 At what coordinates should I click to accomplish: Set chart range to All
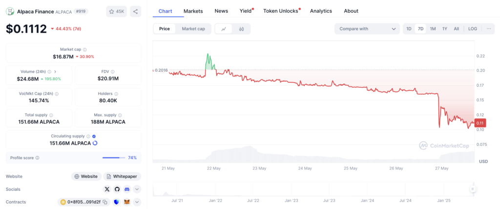(x=457, y=29)
